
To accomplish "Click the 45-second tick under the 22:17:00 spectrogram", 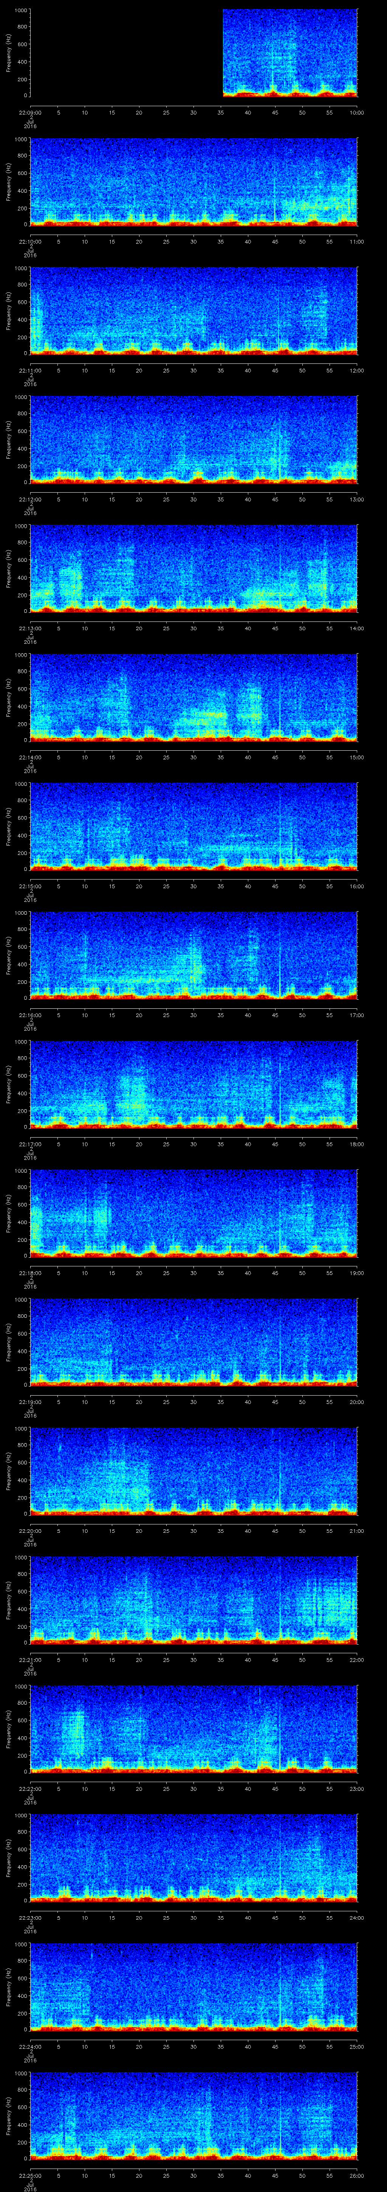I will coord(275,1144).
